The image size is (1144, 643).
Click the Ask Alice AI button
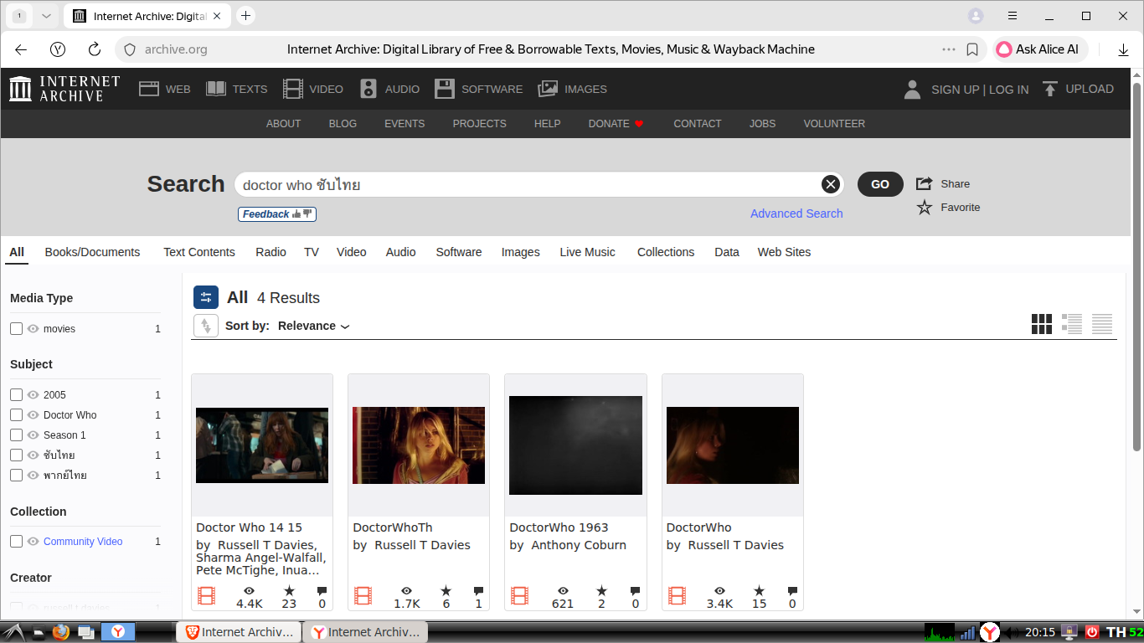(x=1040, y=49)
